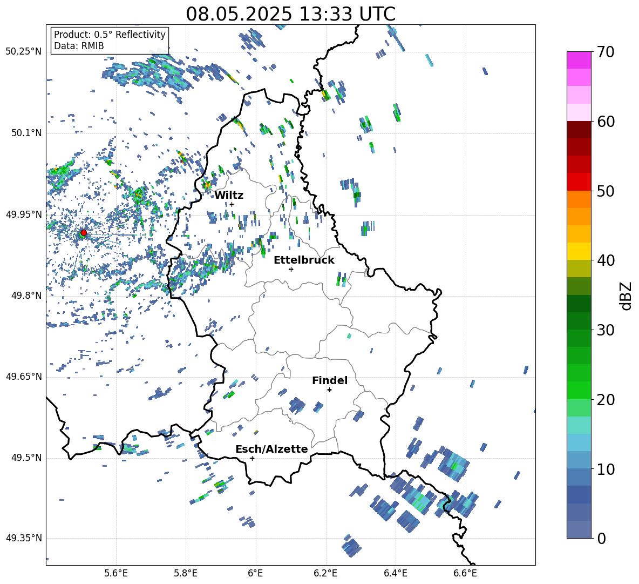
Task: Click the title '08.05.2025 13:33 UTC'
Action: coord(290,14)
